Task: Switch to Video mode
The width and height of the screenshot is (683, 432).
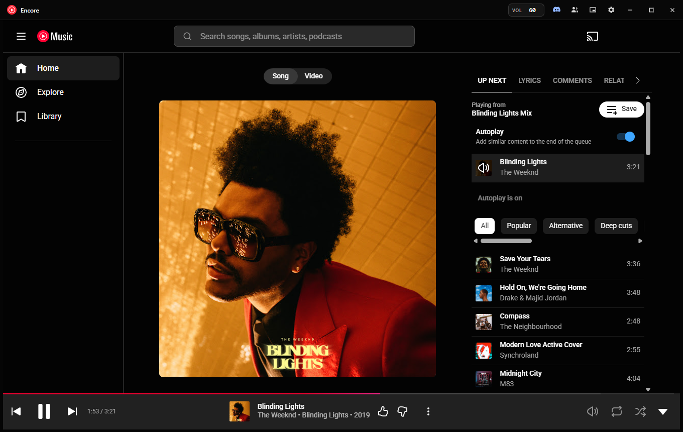Action: click(314, 76)
